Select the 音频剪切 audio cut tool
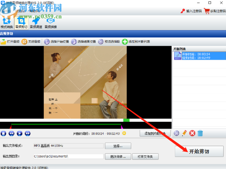The width and height of the screenshot is (226, 169). point(21,23)
